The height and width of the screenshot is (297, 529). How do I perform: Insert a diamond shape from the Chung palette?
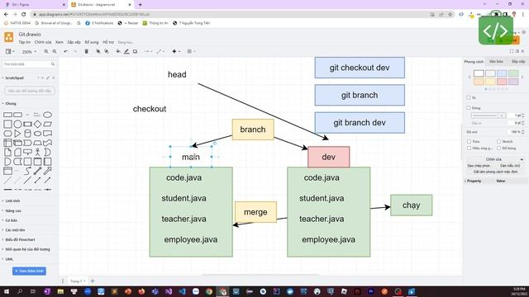(x=37, y=124)
